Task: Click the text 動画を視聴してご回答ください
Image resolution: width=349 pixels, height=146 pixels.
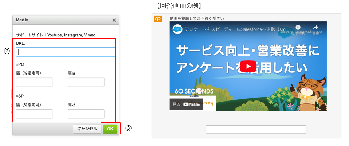Action: click(197, 19)
